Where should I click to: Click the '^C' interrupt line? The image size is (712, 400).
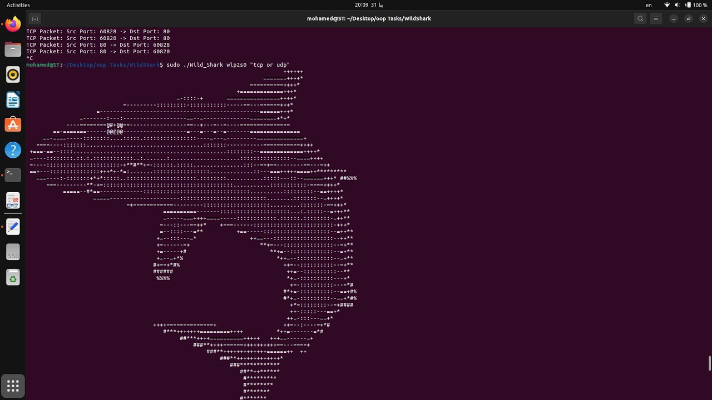click(x=29, y=58)
